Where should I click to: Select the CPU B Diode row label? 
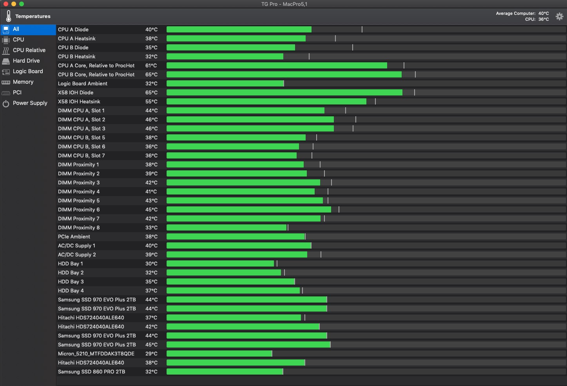point(73,47)
